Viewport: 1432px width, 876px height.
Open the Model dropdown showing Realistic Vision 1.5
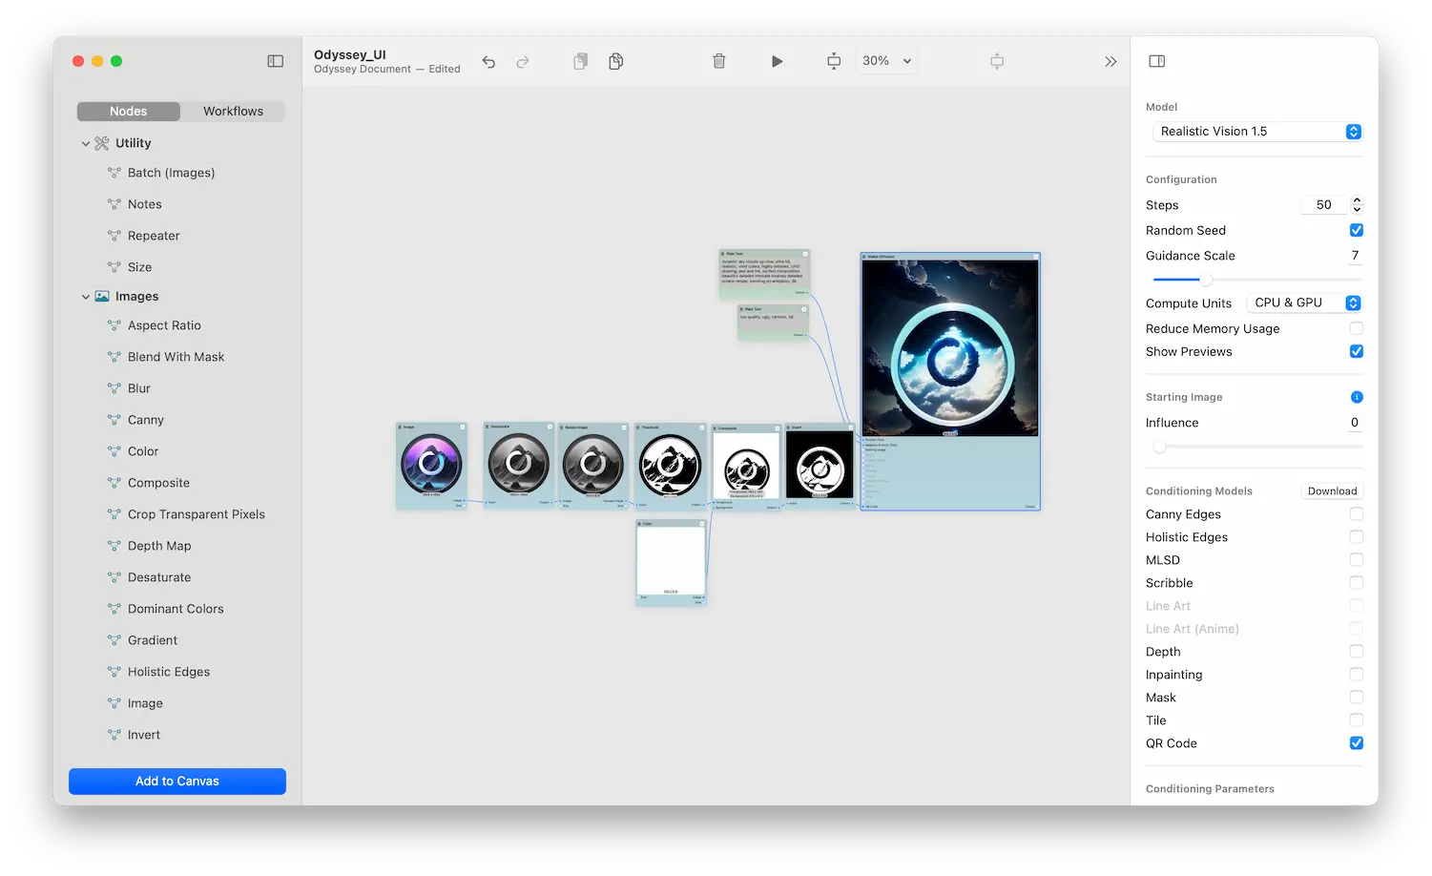1256,131
